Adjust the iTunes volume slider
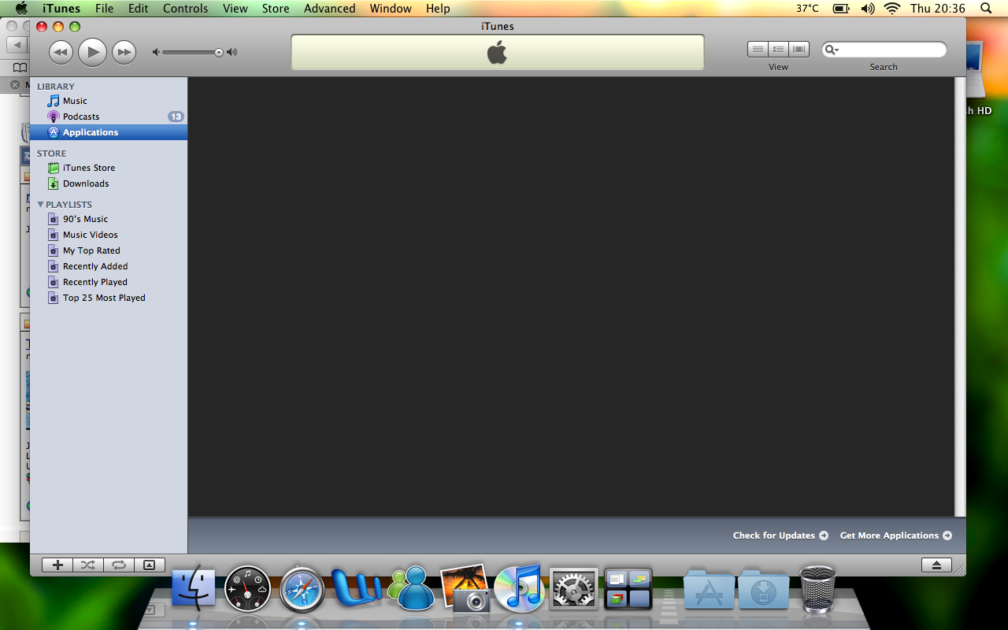The width and height of the screenshot is (1008, 630). [x=193, y=53]
